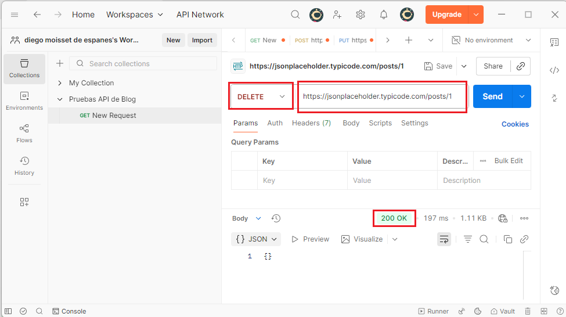This screenshot has height=317, width=566.
Task: Open the Environments sidebar panel
Action: [24, 101]
